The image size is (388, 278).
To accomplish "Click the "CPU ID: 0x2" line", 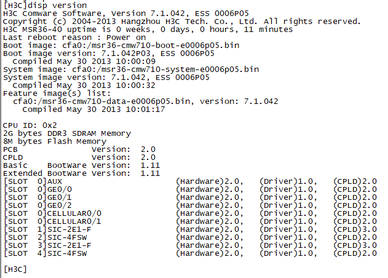I will (x=30, y=125).
